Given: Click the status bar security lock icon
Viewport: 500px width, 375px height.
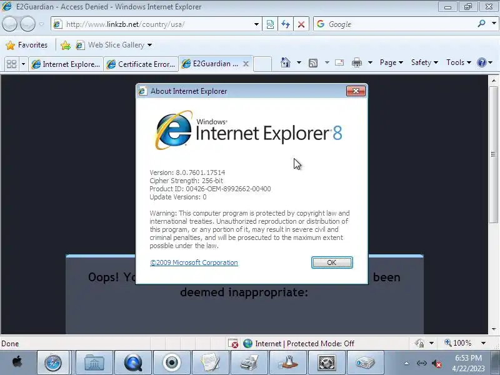Looking at the screenshot, I should coord(419,343).
